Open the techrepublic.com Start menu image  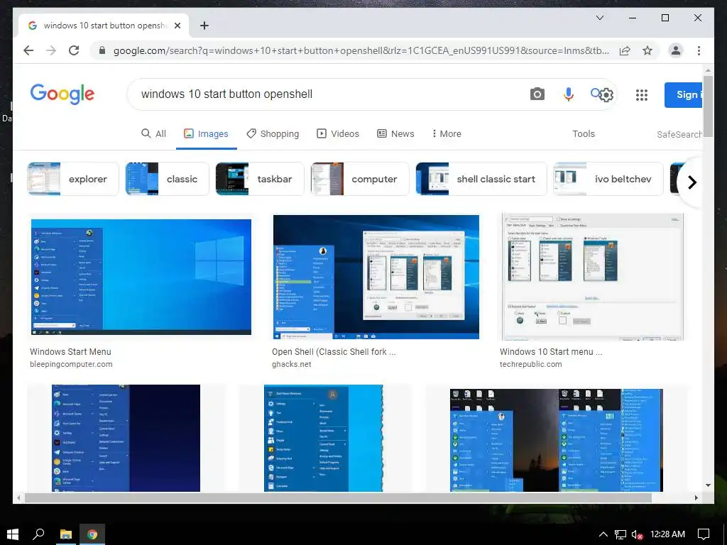(x=593, y=277)
